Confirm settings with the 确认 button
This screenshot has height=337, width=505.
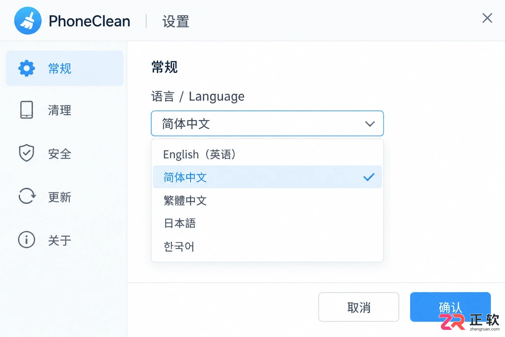450,307
